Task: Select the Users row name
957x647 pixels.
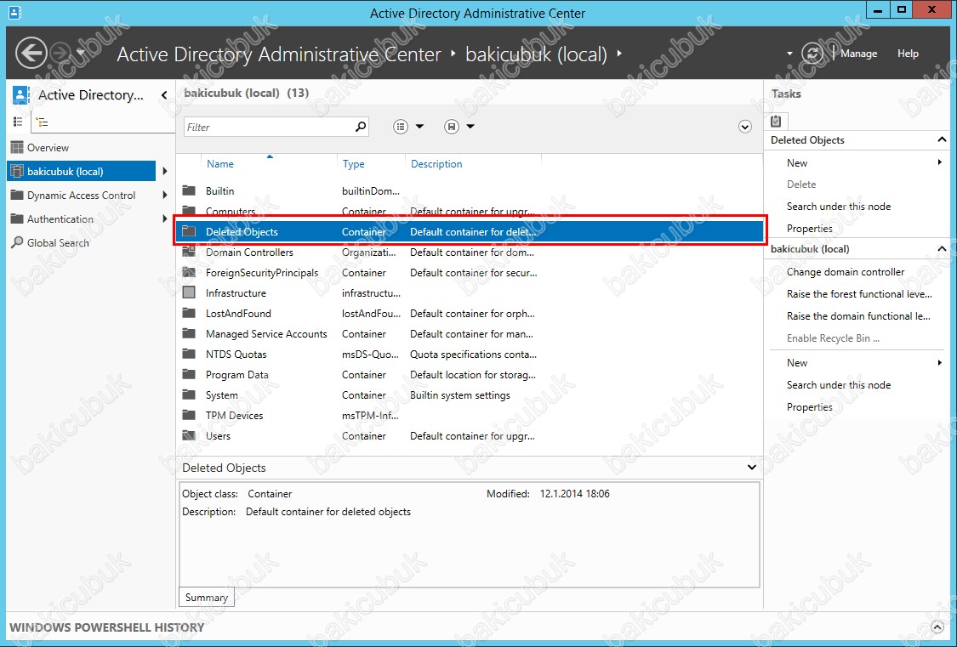Action: coord(218,436)
